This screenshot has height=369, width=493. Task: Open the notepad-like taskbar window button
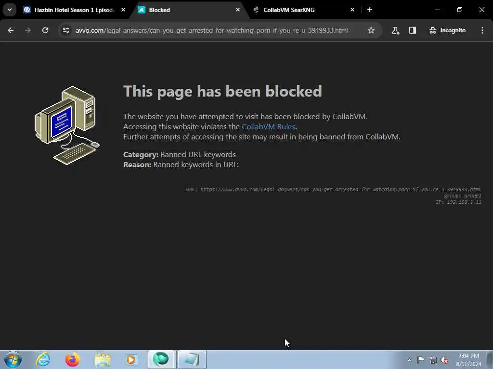click(x=192, y=359)
